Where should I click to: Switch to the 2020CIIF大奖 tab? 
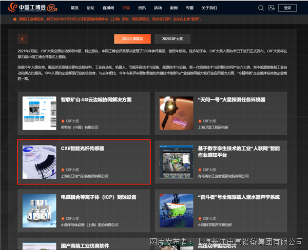point(172,39)
